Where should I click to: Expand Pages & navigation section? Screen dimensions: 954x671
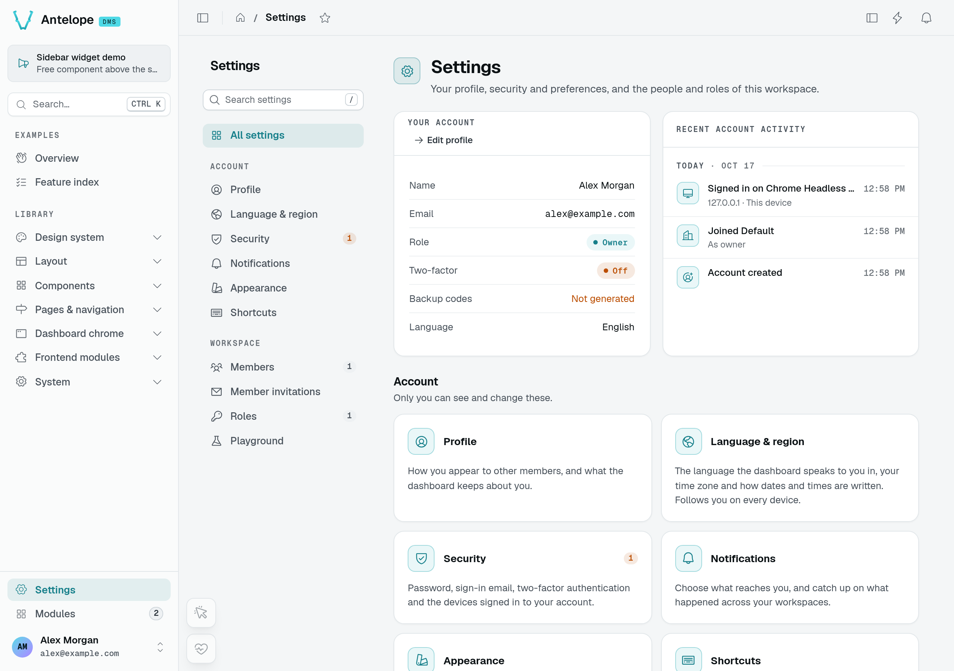tap(89, 310)
